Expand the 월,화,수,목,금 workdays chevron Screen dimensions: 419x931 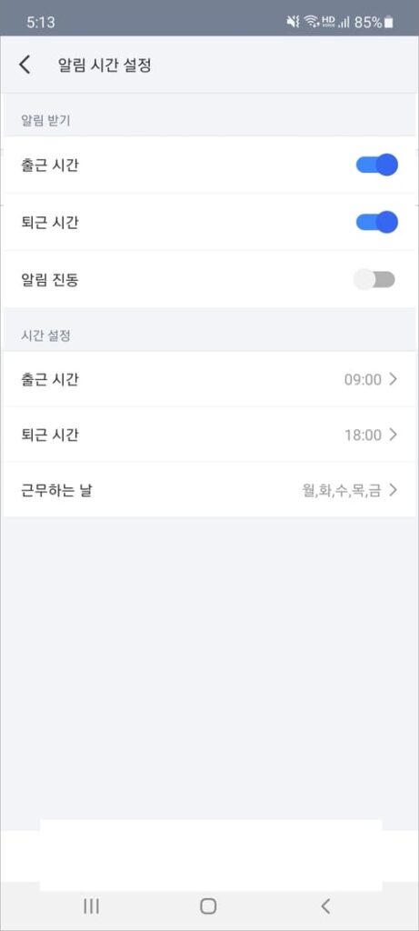click(393, 490)
